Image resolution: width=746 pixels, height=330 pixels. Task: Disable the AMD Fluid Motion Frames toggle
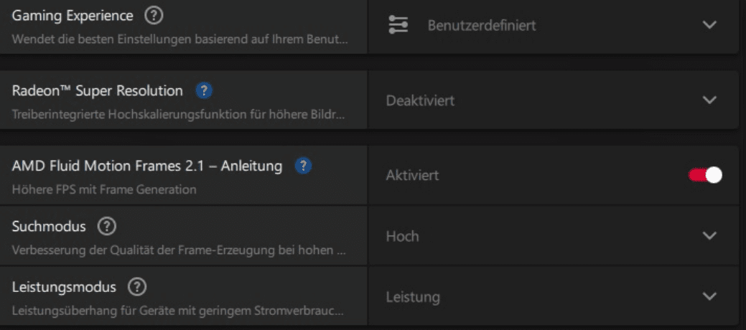[x=704, y=175]
